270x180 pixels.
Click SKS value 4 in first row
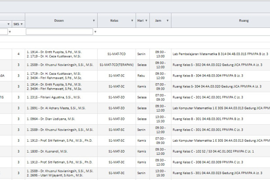pos(18,54)
